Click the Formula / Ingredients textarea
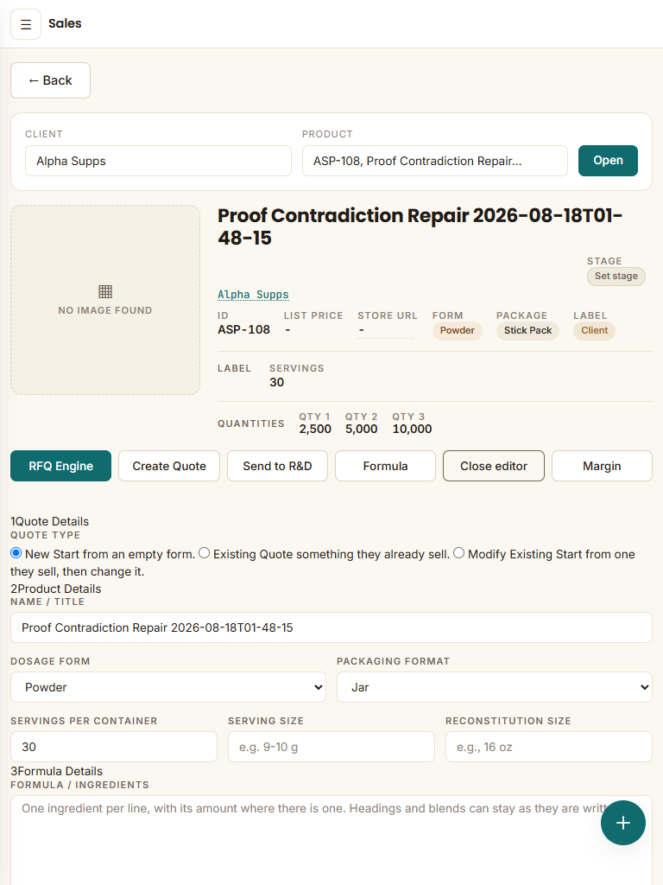 [331, 841]
